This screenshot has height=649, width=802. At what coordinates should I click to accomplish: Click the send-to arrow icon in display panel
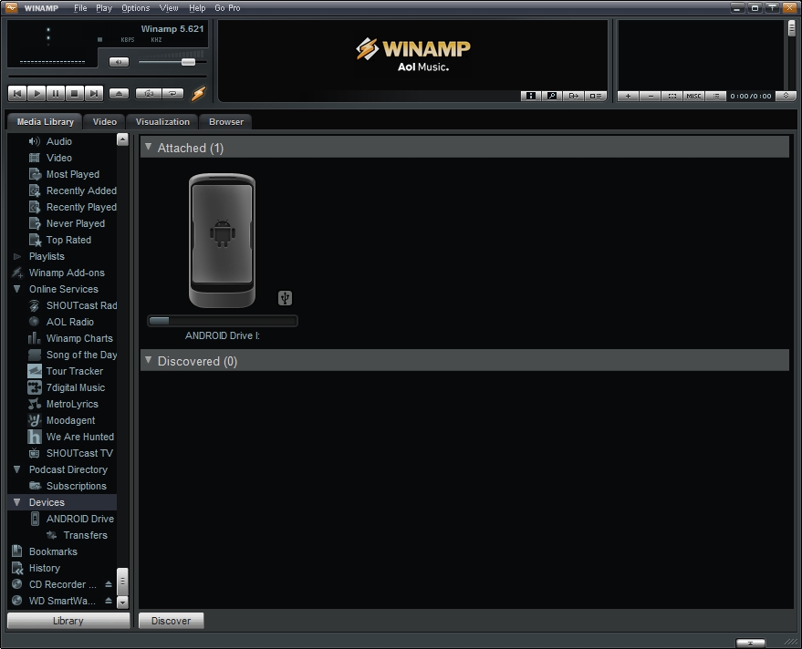tap(573, 96)
